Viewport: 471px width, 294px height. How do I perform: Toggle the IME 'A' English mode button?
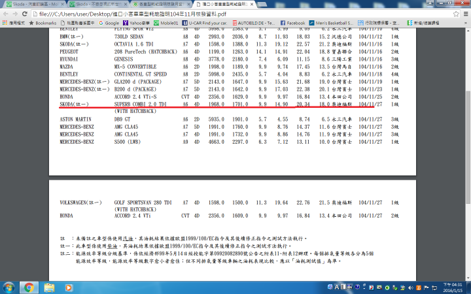point(337,287)
